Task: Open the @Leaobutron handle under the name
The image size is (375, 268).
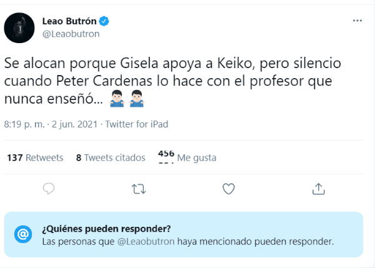Action: click(x=70, y=34)
